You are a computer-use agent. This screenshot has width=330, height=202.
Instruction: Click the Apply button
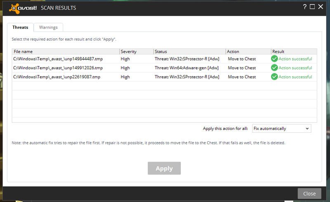pyautogui.click(x=164, y=168)
